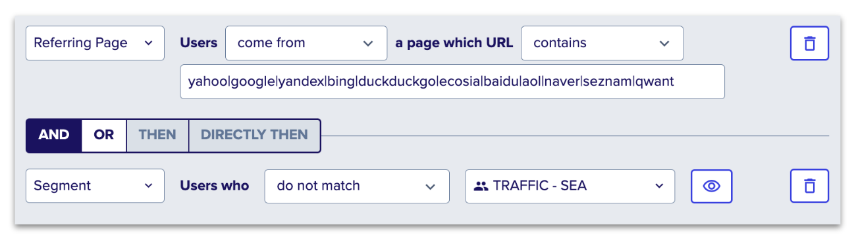
Task: Click the chevron arrow on Referring Page selector
Action: coord(148,43)
